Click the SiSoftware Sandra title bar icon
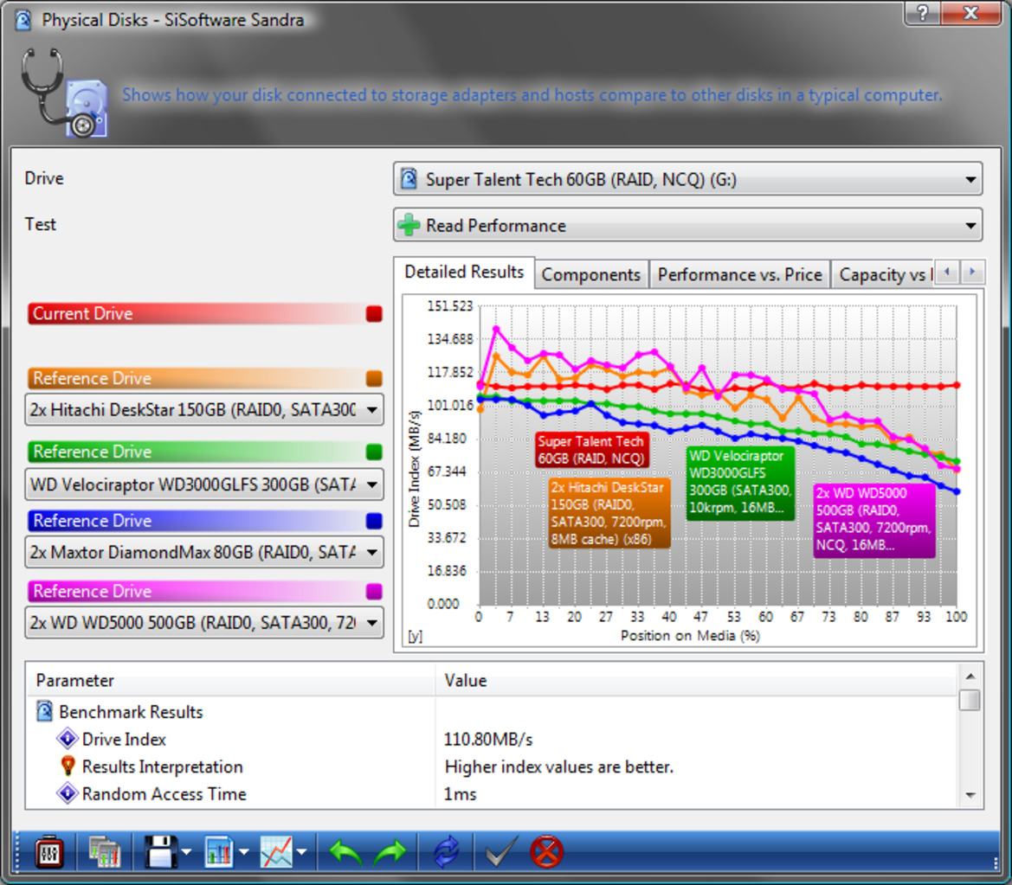Screen dimensions: 1012x885 click(23, 20)
